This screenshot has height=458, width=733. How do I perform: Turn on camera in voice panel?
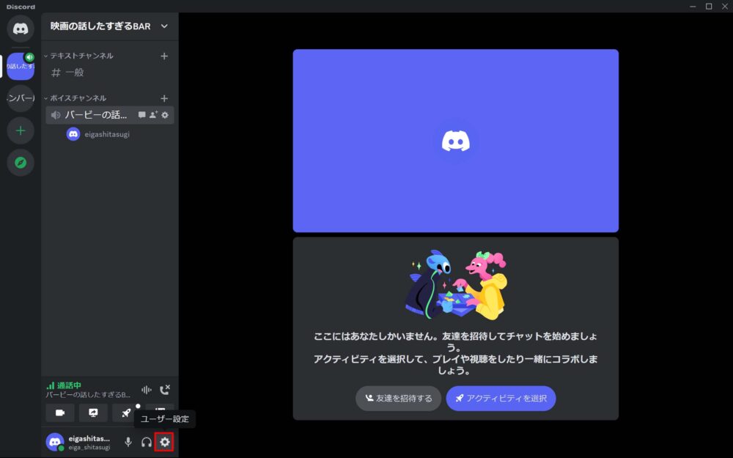click(60, 413)
